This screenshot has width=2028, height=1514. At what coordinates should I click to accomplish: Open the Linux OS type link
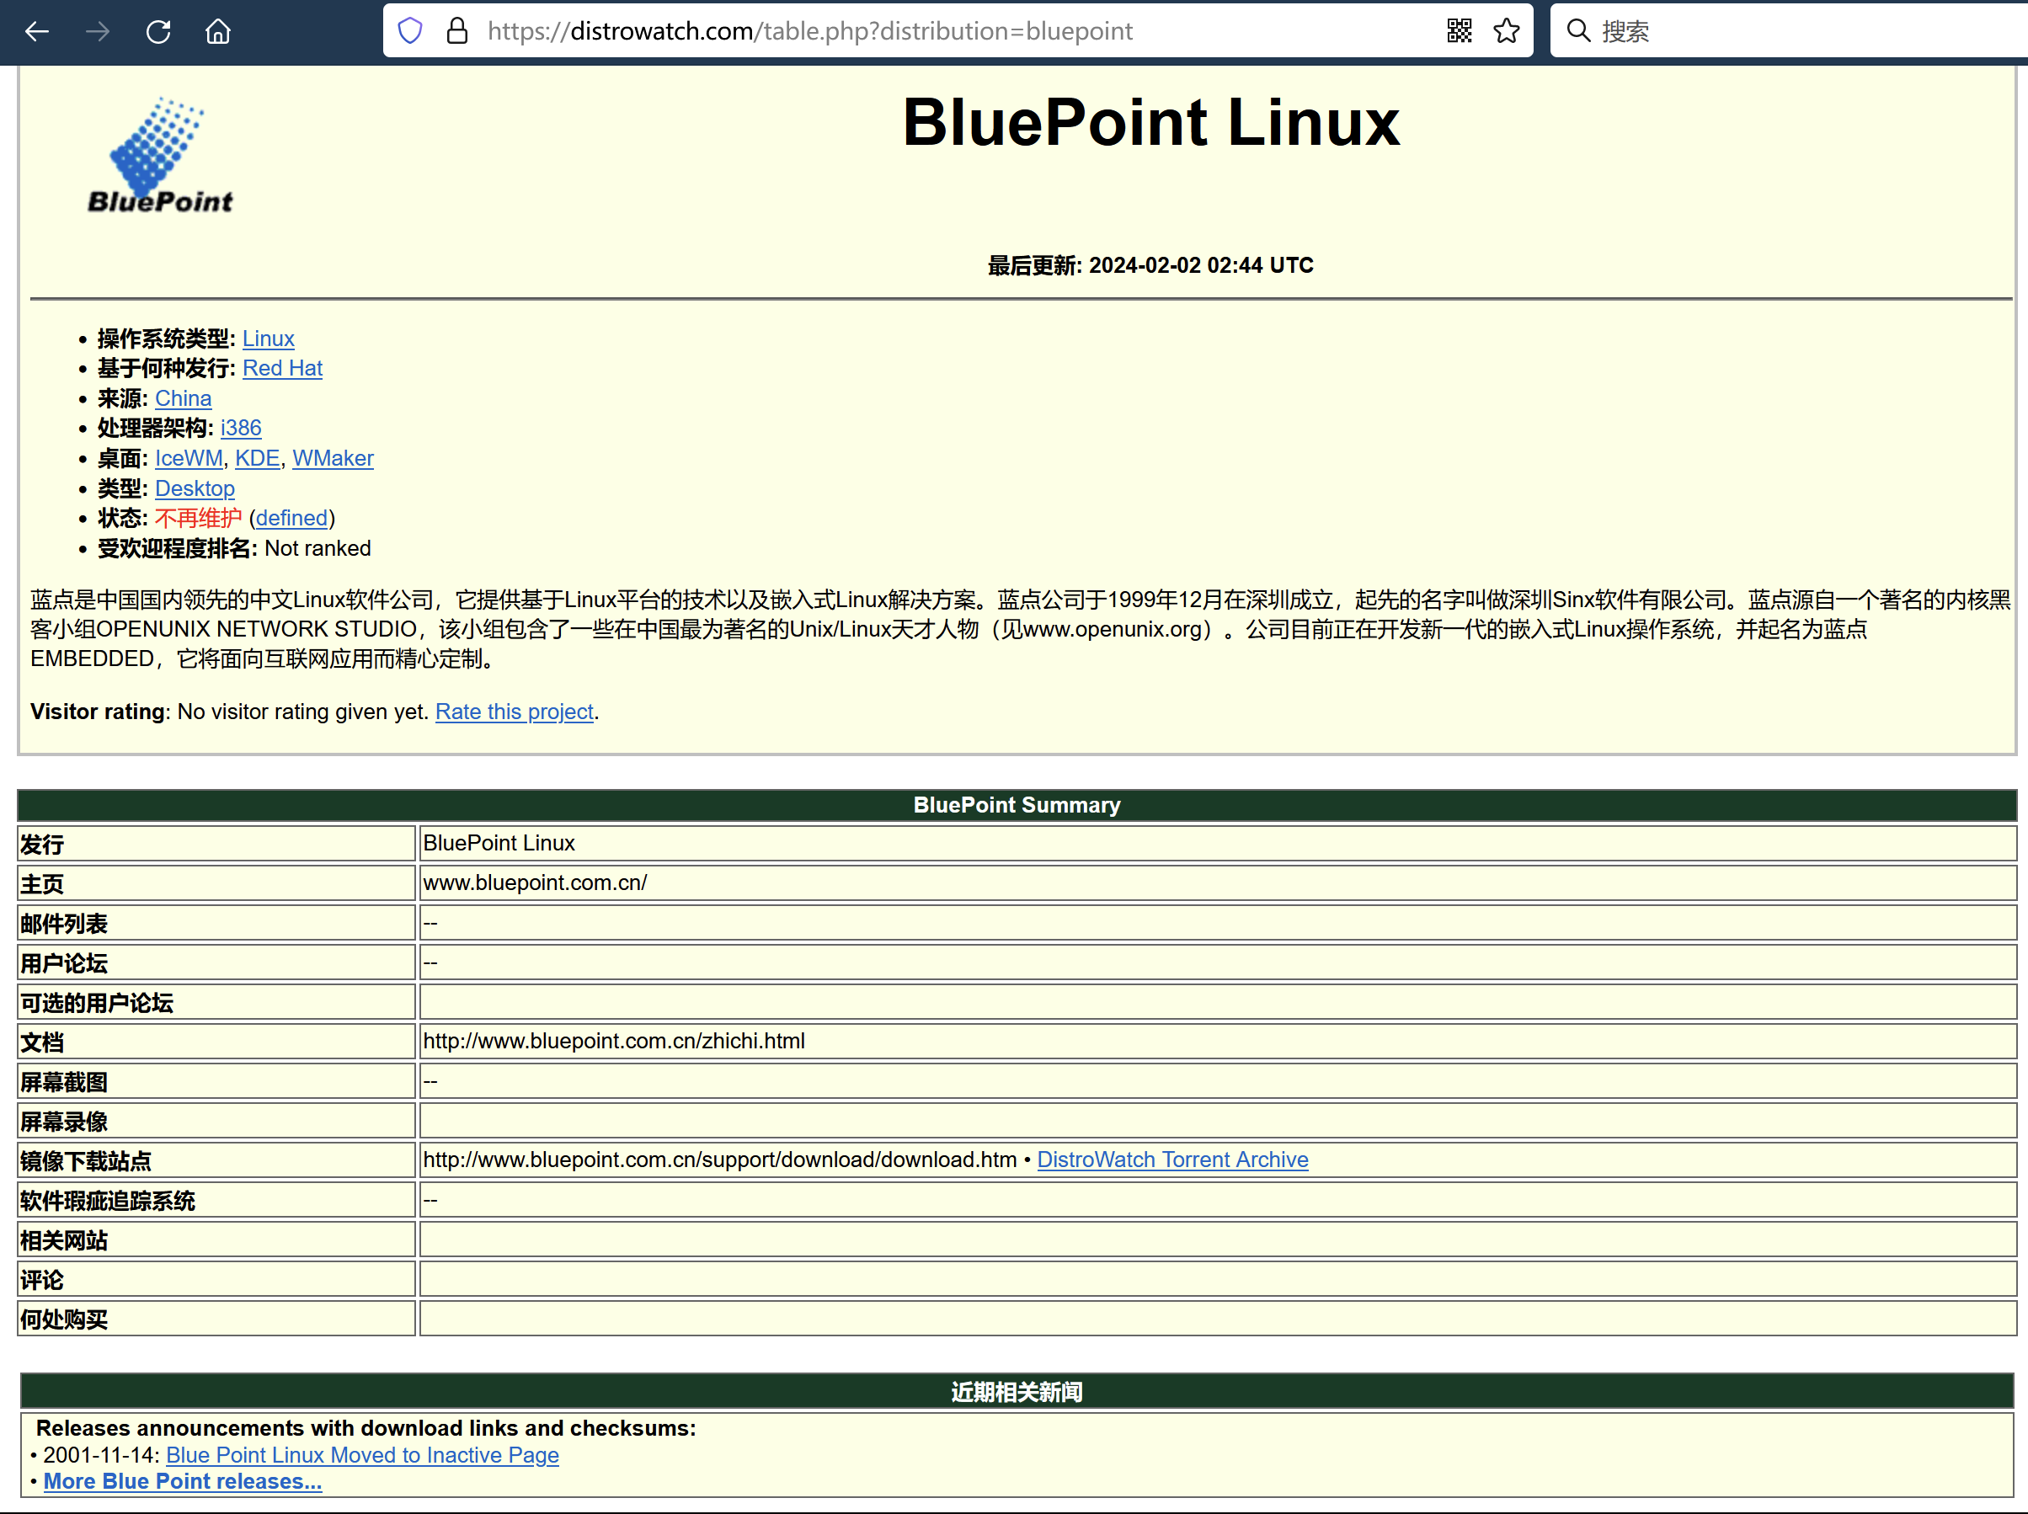pyautogui.click(x=269, y=339)
